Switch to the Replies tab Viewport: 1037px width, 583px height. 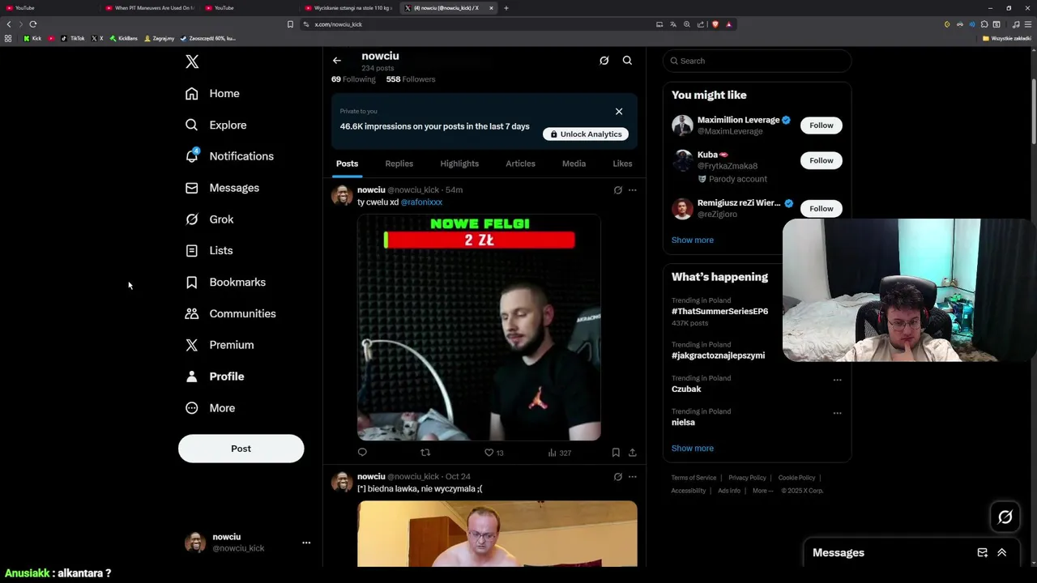point(399,164)
